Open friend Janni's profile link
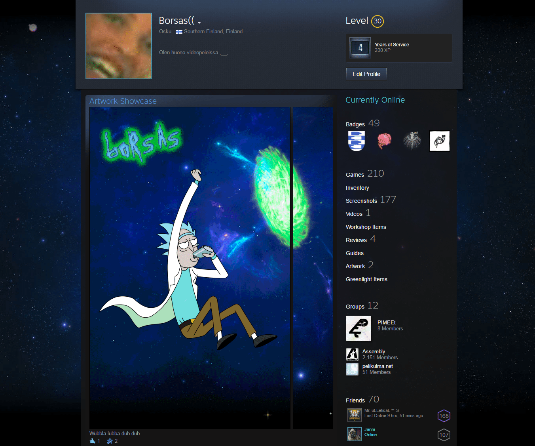The width and height of the screenshot is (535, 446). (370, 429)
